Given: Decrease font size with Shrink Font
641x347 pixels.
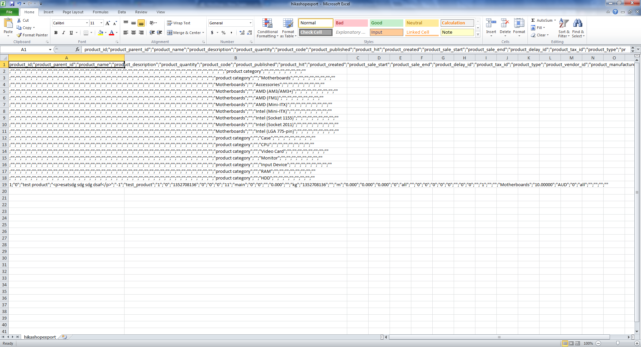Looking at the screenshot, I should (x=115, y=23).
